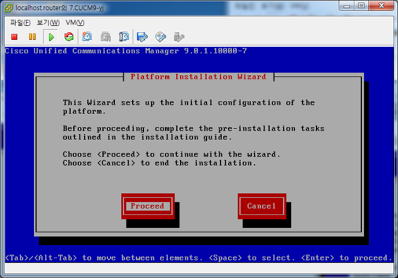Maximize the VM console window
Screen dimensions: 398x278
[361, 6]
